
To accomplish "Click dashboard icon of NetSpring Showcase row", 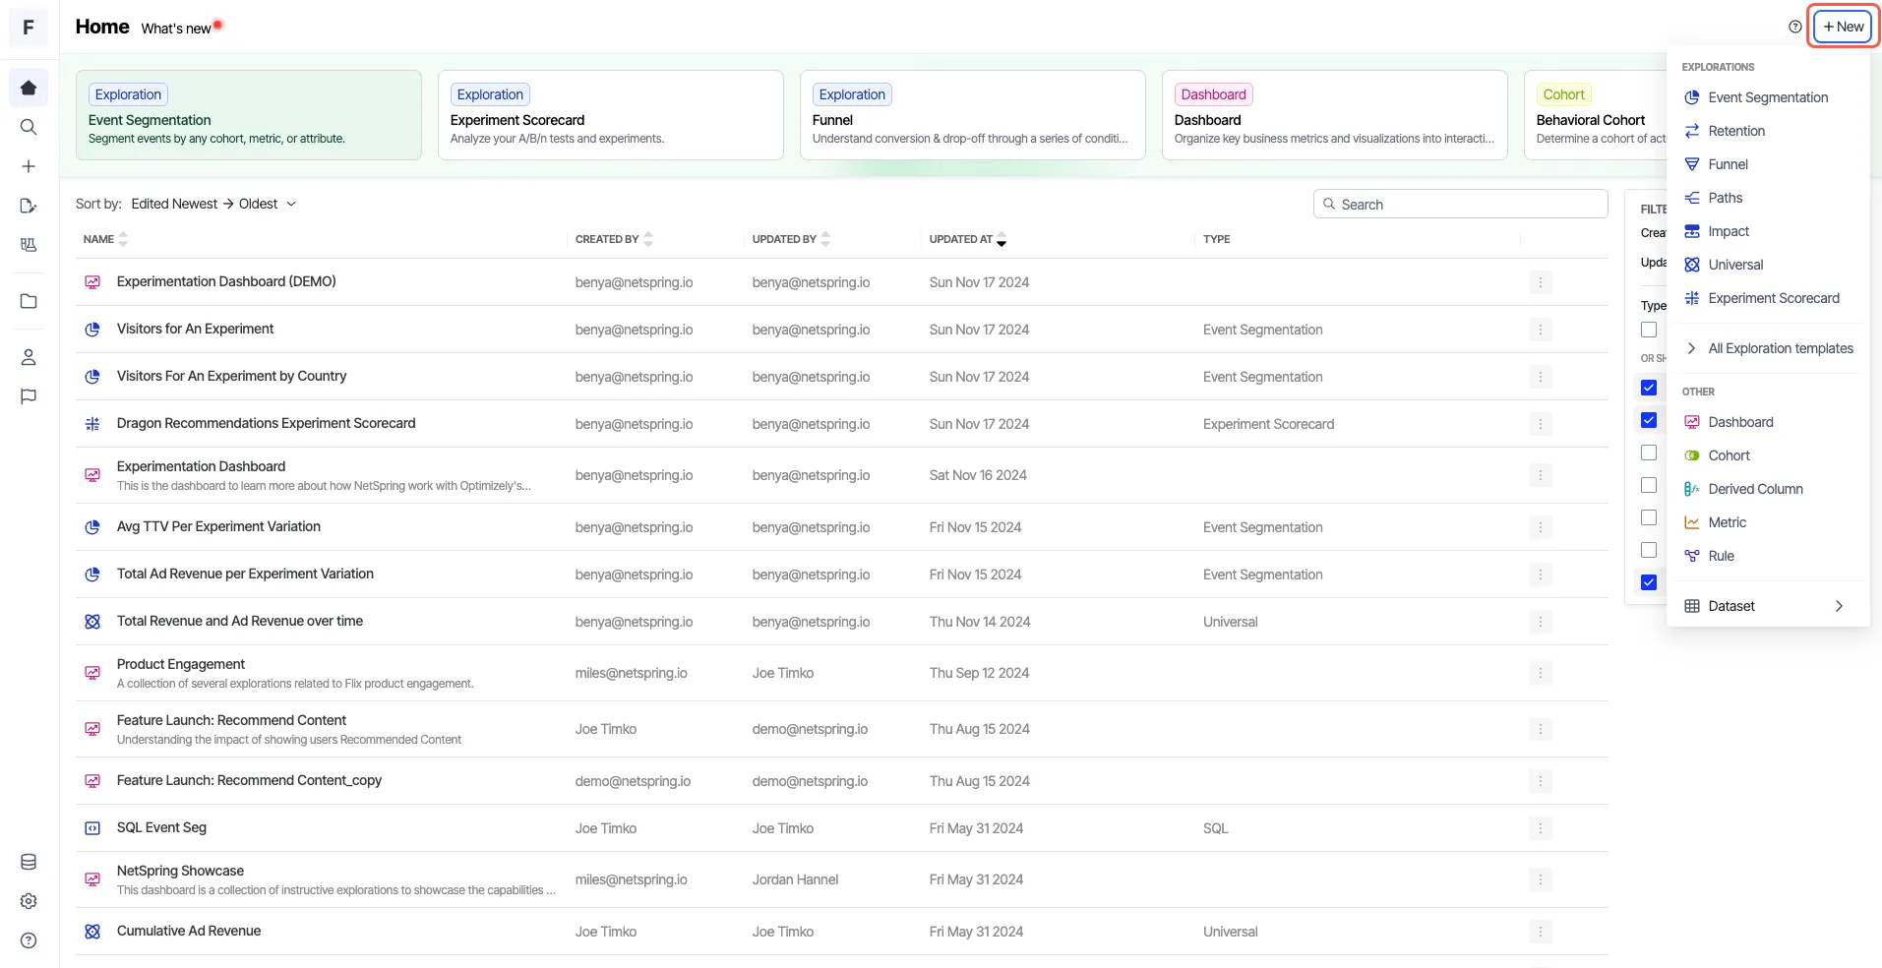I will (x=92, y=879).
